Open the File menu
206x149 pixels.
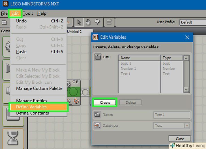4,13
